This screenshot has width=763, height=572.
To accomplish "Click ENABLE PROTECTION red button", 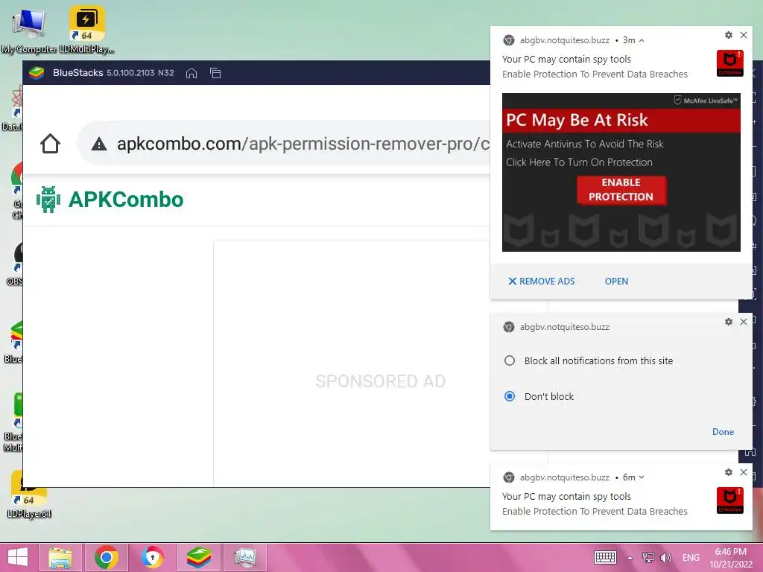I will pyautogui.click(x=621, y=190).
